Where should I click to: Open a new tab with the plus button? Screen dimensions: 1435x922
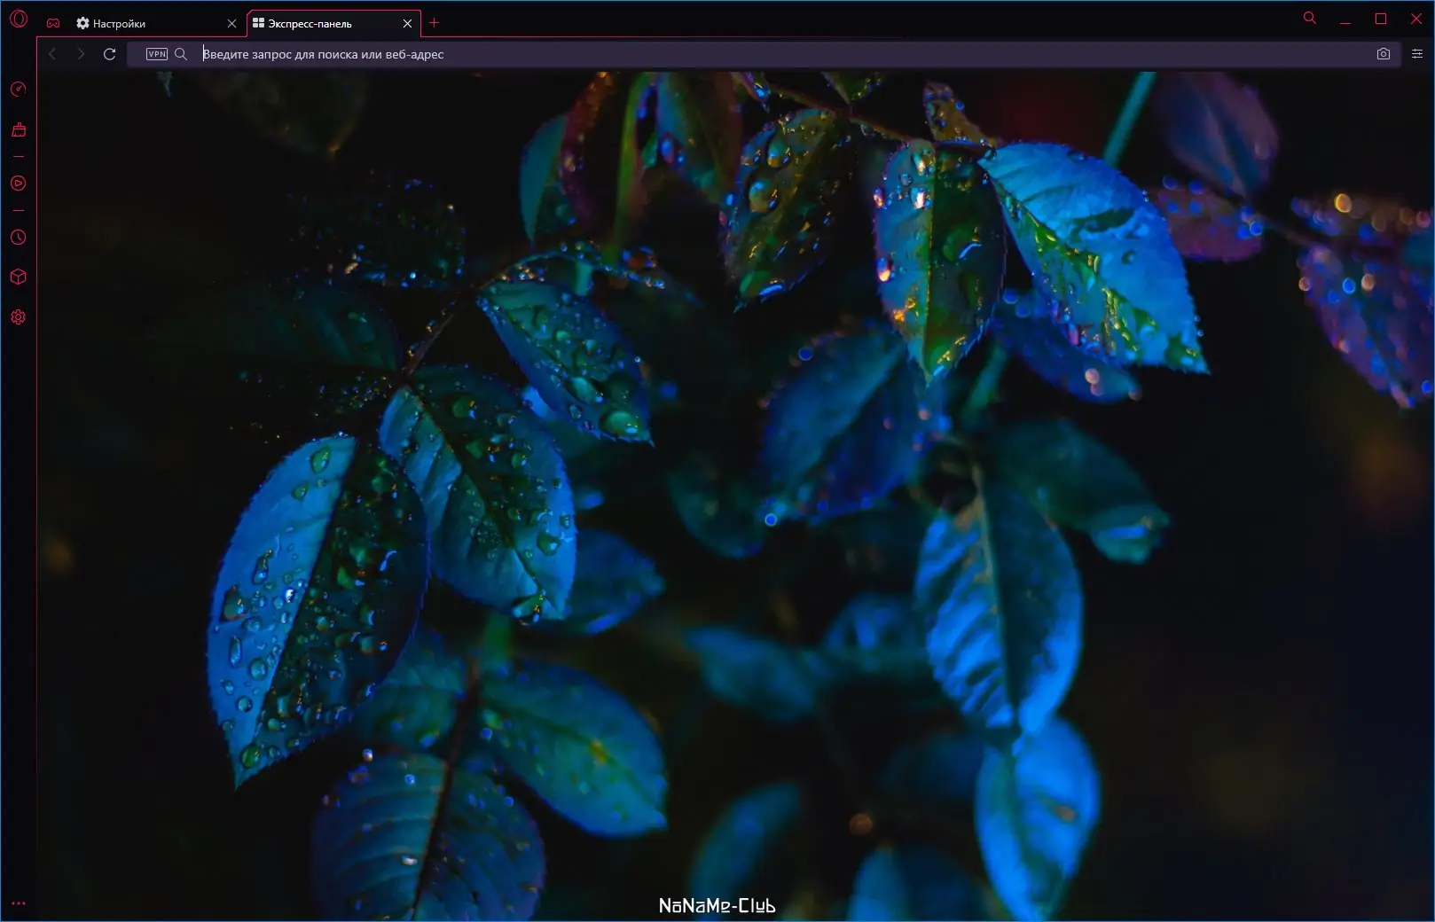tap(434, 23)
